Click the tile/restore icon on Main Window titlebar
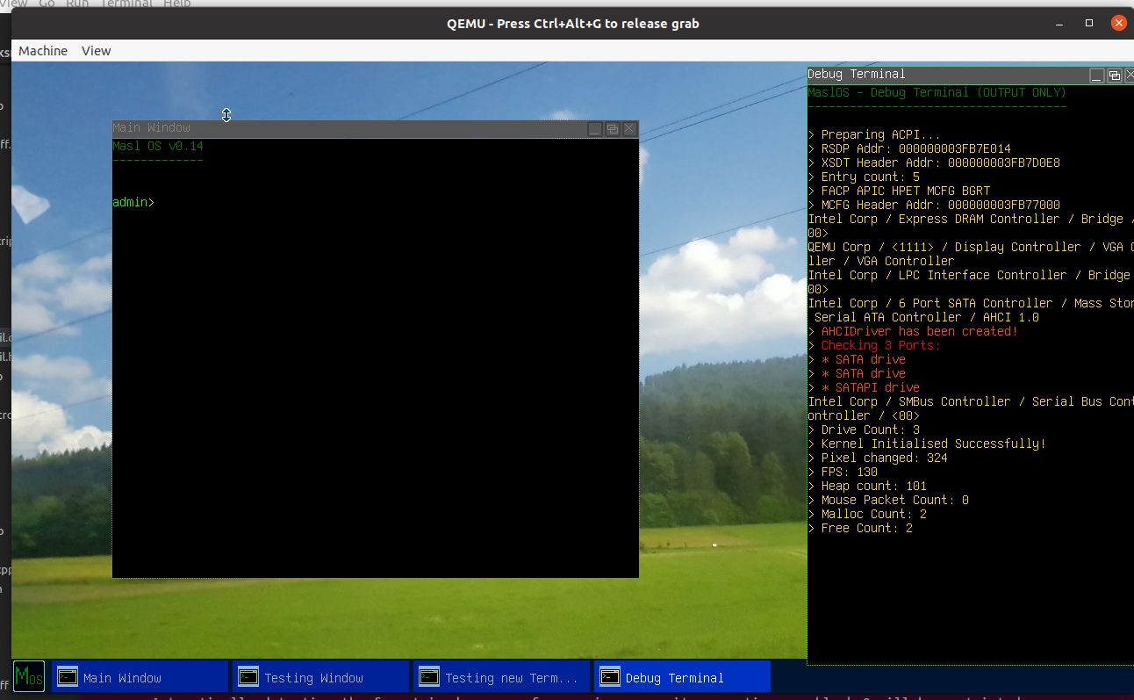Viewport: 1134px width, 700px height. [x=612, y=128]
